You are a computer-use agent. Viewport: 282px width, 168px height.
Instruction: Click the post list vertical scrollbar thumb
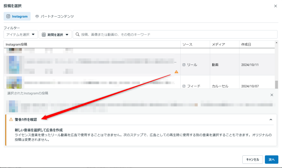tap(276, 84)
